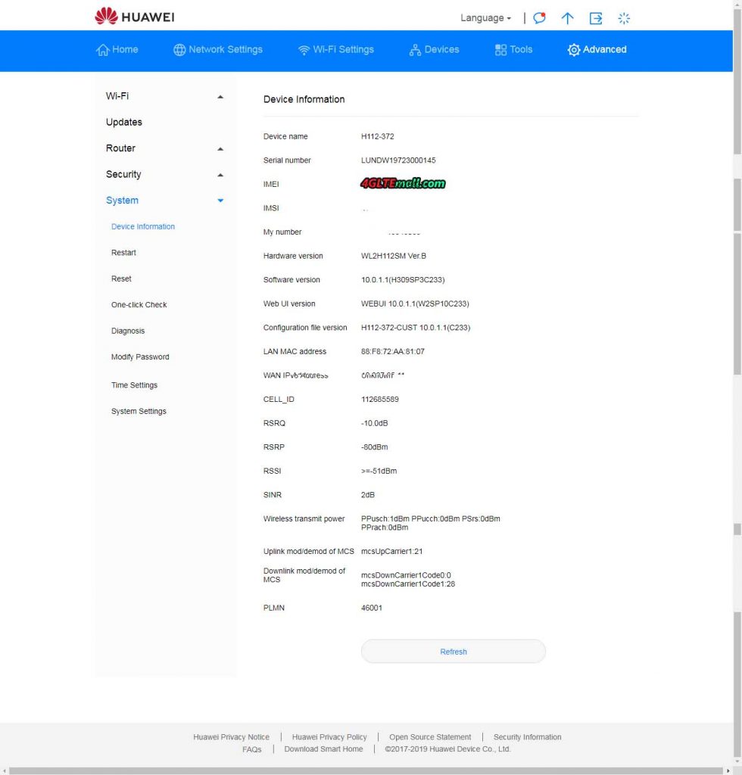This screenshot has height=775, width=742.
Task: Open the Huawei Home page
Action: point(117,49)
